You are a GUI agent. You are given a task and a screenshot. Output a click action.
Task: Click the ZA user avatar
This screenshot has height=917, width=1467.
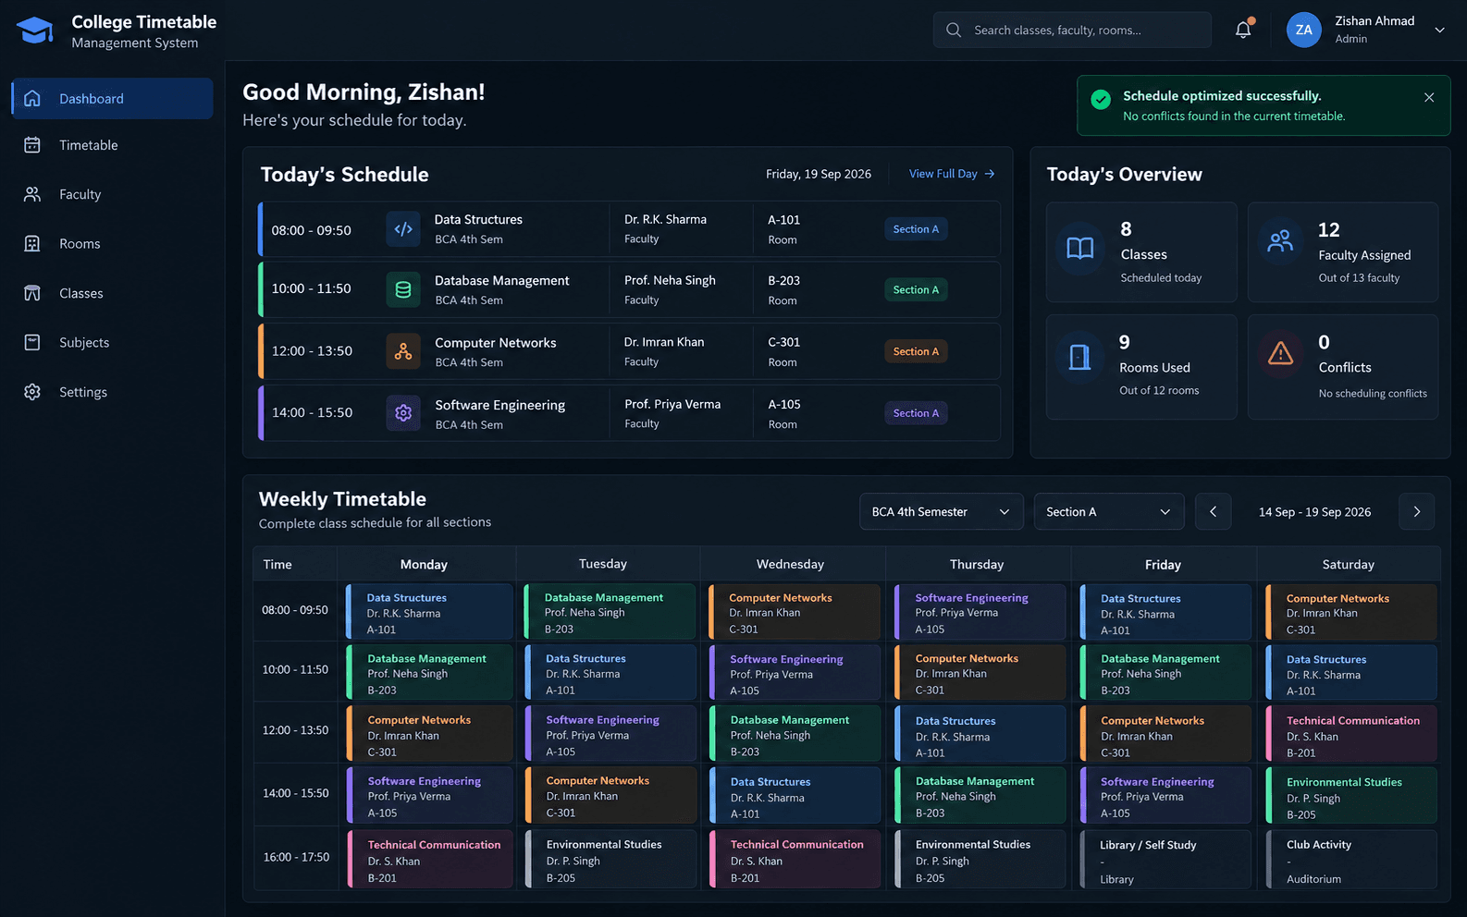point(1303,30)
